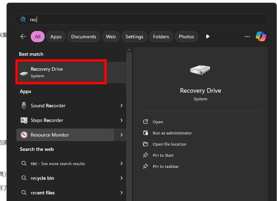The width and height of the screenshot is (277, 201).
Task: Expand the recycle bin web suggestion chevron
Action: coord(121,178)
